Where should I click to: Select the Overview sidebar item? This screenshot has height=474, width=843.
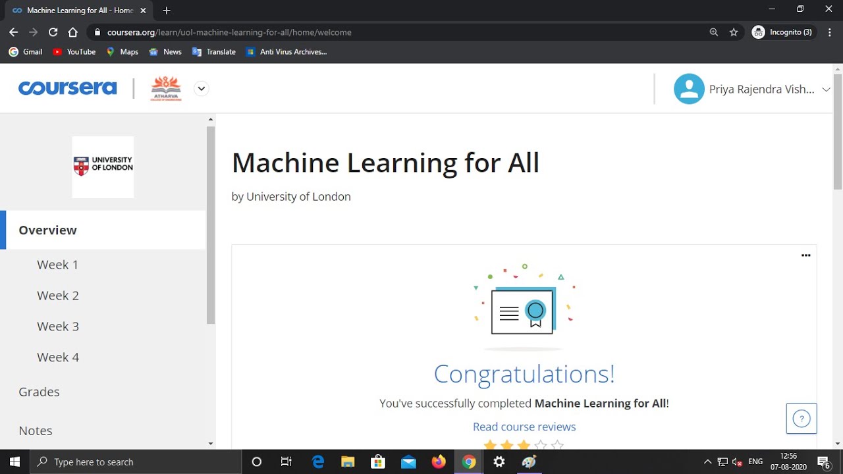(x=103, y=230)
